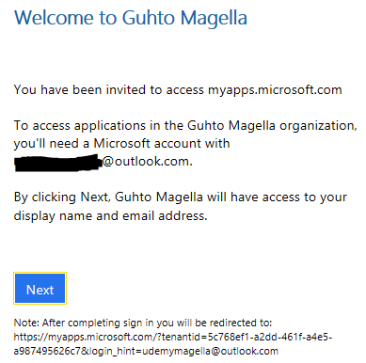
Task: Click the By clicking Next consent sentence
Action: pyautogui.click(x=181, y=197)
